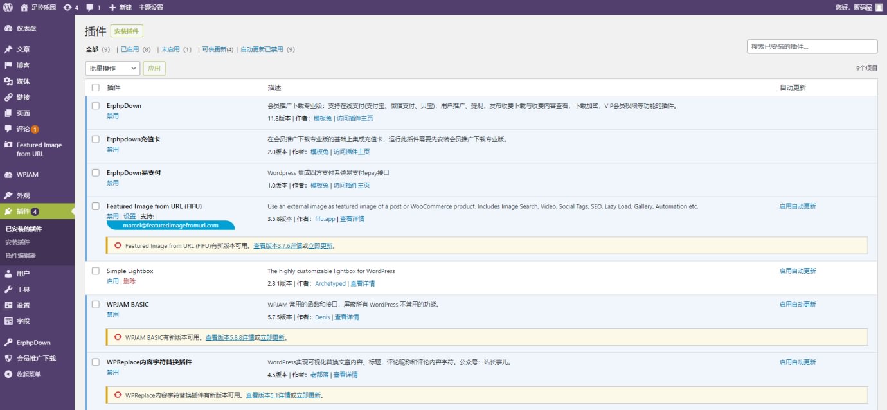Screen dimensions: 887x410
Task: Check the ErphpDown plugin checkbox
Action: [96, 105]
